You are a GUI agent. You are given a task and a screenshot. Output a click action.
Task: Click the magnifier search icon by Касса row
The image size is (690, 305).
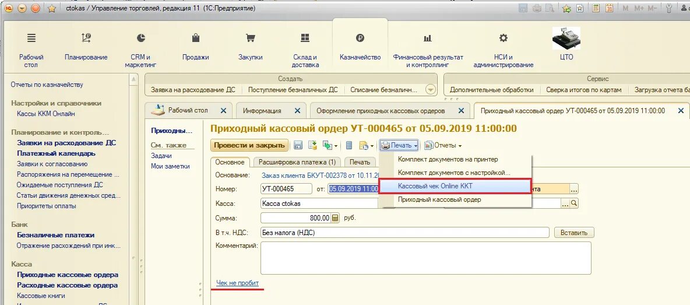[574, 204]
